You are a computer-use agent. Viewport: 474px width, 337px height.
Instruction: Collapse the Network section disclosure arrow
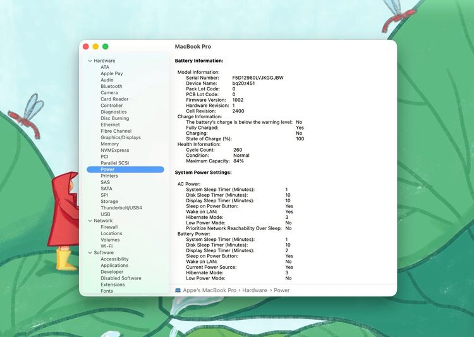[x=90, y=221]
